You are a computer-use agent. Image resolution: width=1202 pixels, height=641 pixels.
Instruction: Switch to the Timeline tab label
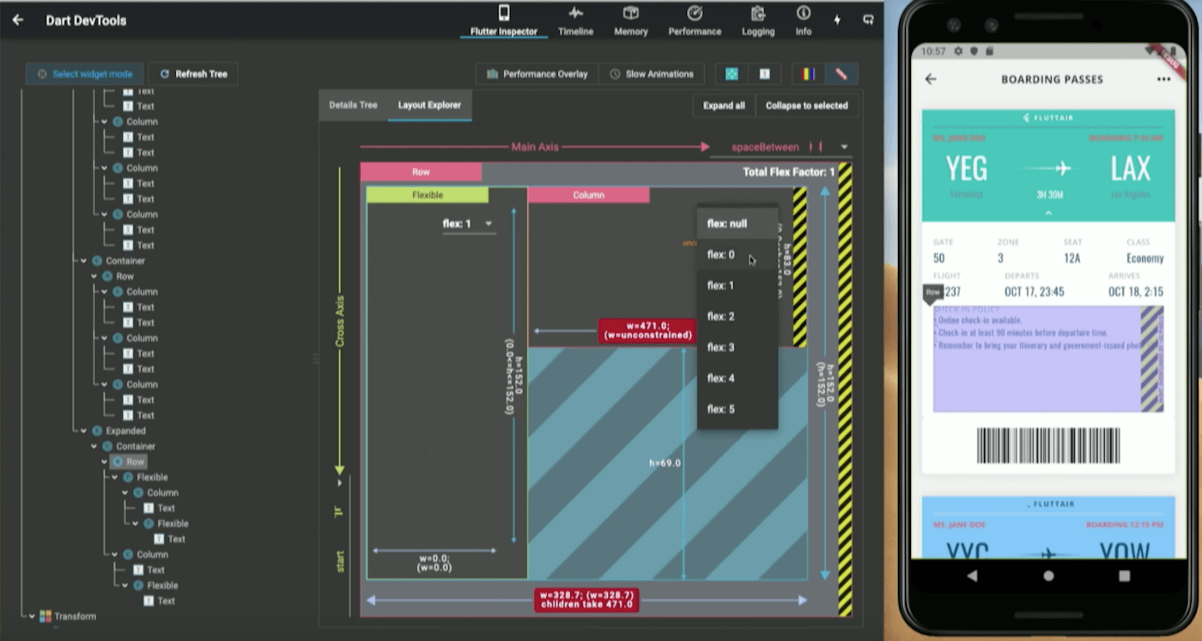575,32
